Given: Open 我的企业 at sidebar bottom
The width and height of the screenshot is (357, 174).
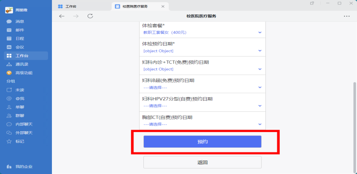Looking at the screenshot, I should [x=24, y=166].
